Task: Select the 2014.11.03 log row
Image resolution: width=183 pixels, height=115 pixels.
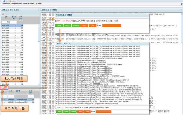Action: point(12,45)
